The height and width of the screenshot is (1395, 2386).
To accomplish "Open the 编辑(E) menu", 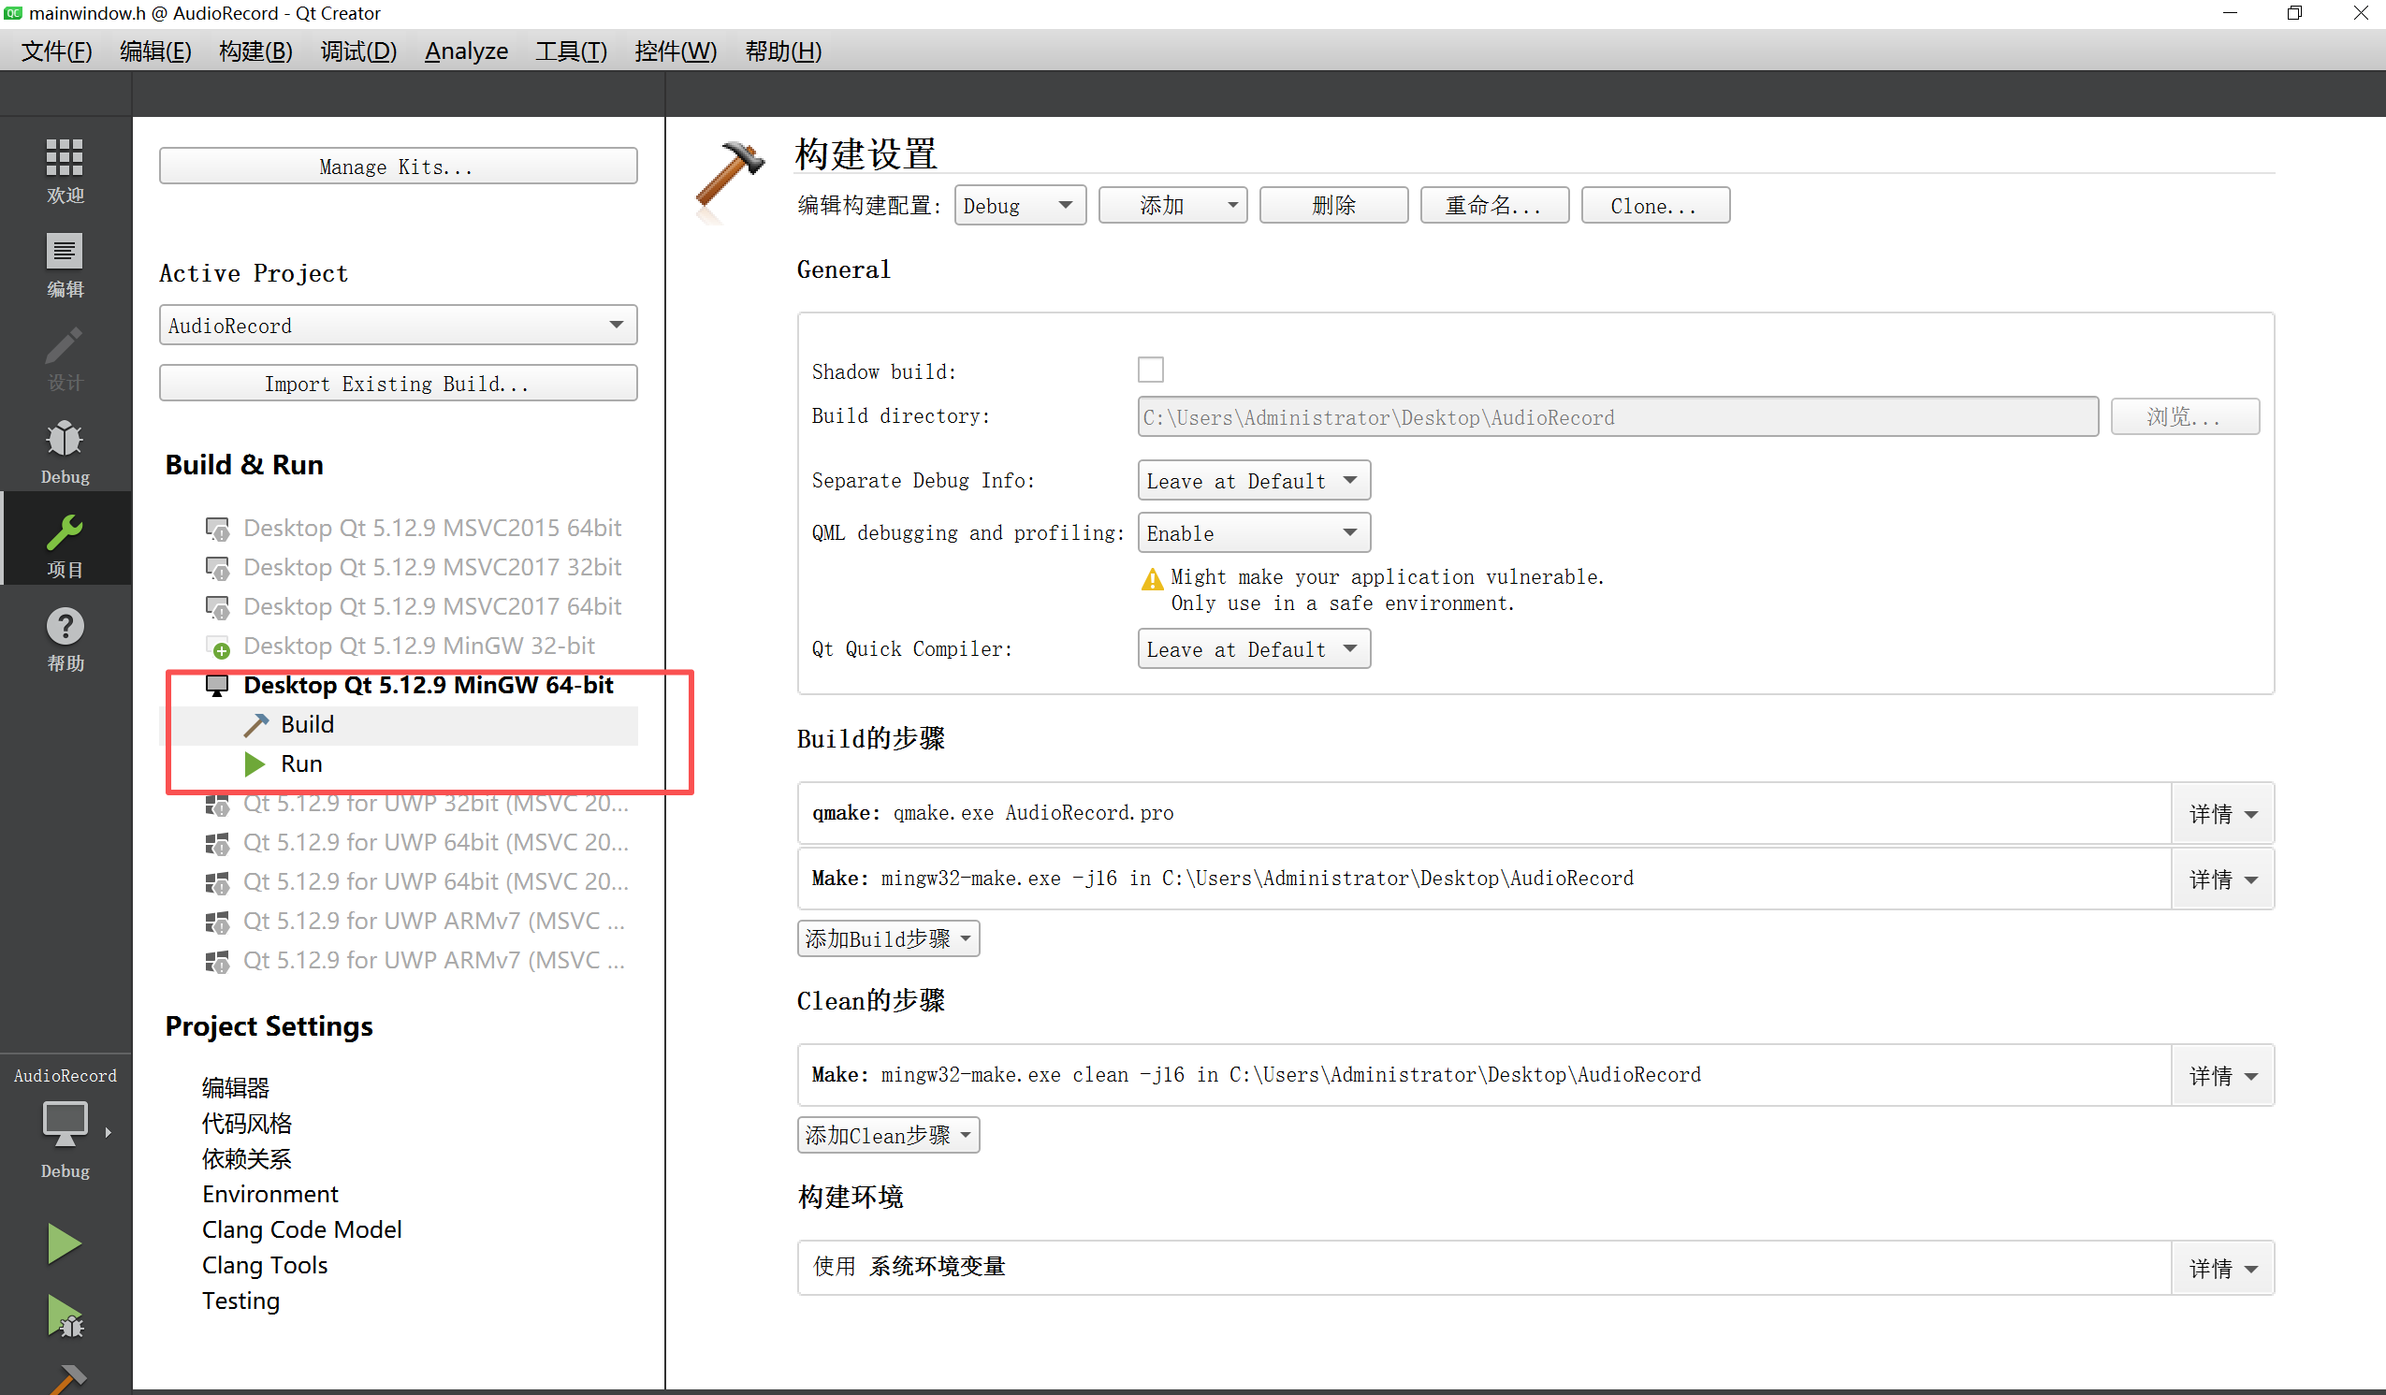I will point(155,51).
